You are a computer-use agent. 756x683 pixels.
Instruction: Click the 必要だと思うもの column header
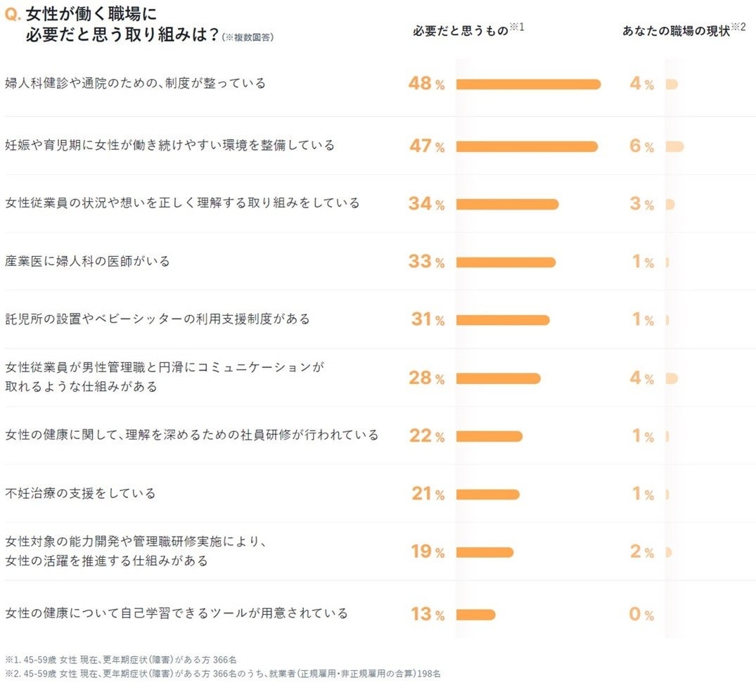pos(460,31)
